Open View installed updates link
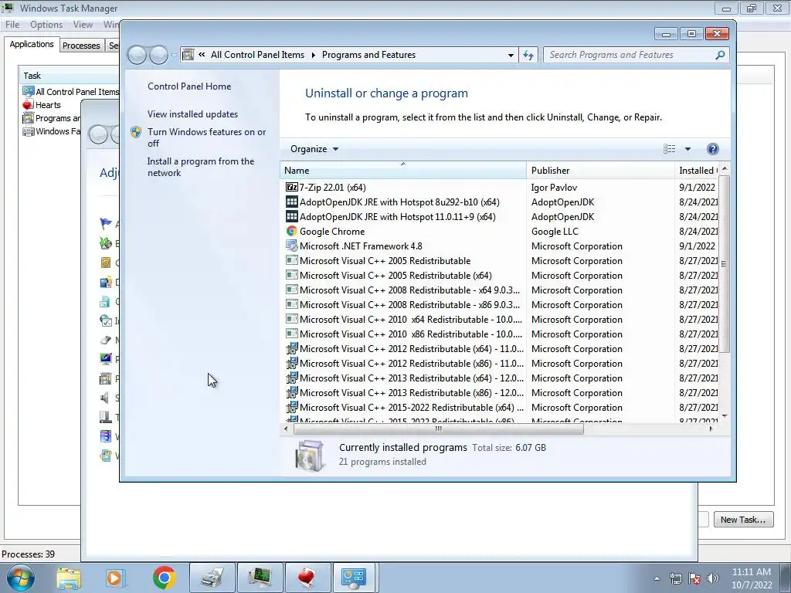Viewport: 791px width, 593px height. point(192,114)
